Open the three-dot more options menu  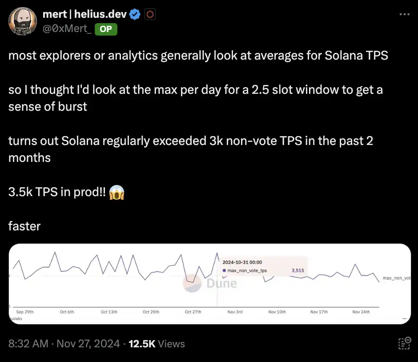404,14
